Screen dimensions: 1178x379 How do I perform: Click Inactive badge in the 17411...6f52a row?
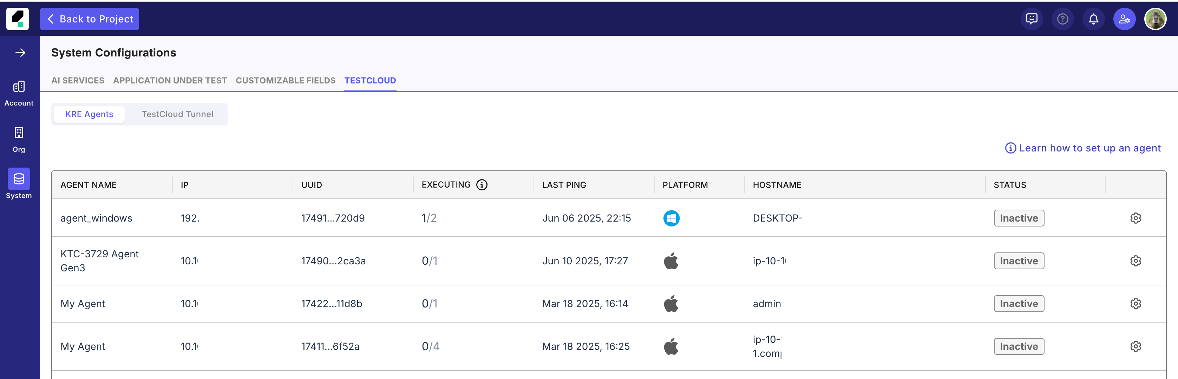coord(1019,347)
